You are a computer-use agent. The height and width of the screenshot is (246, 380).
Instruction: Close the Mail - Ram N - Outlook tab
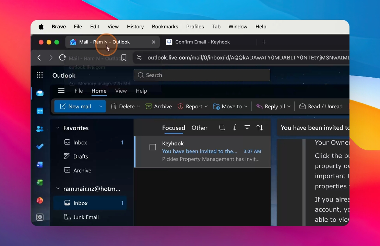(x=153, y=42)
